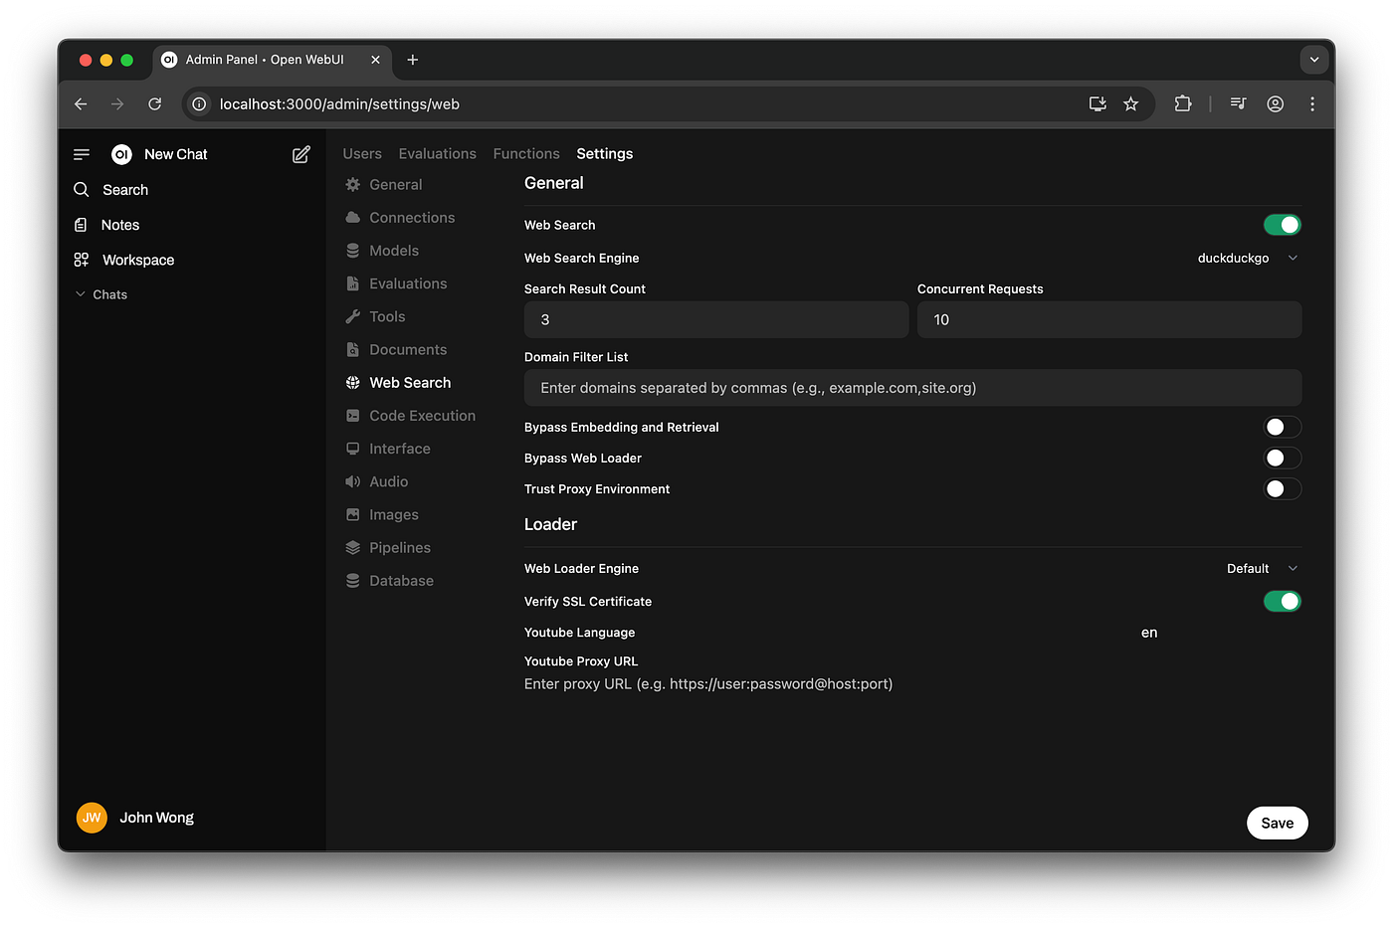Disable the Web Search toggle

(x=1282, y=225)
